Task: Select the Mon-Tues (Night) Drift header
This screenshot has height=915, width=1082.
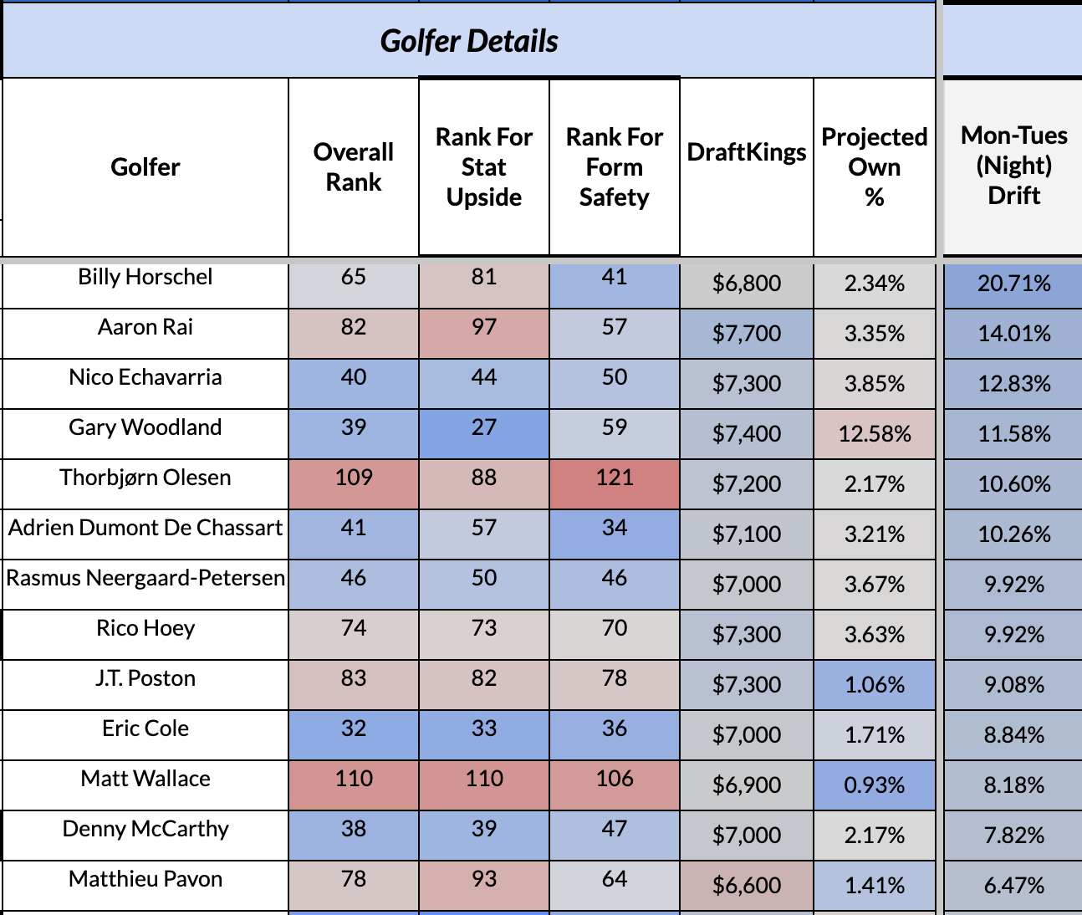Action: 1013,166
